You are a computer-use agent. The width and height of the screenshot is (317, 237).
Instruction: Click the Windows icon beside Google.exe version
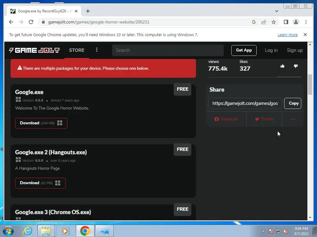pos(18,100)
